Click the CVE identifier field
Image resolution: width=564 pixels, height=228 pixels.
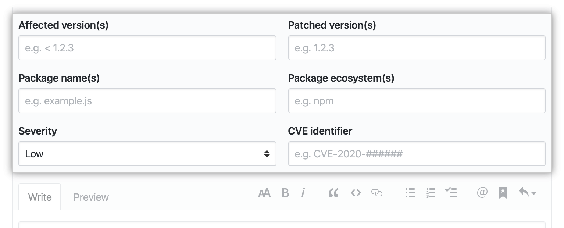(417, 154)
